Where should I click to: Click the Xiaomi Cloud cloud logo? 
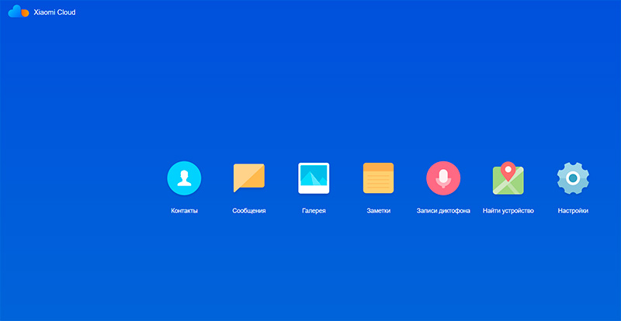tap(19, 12)
